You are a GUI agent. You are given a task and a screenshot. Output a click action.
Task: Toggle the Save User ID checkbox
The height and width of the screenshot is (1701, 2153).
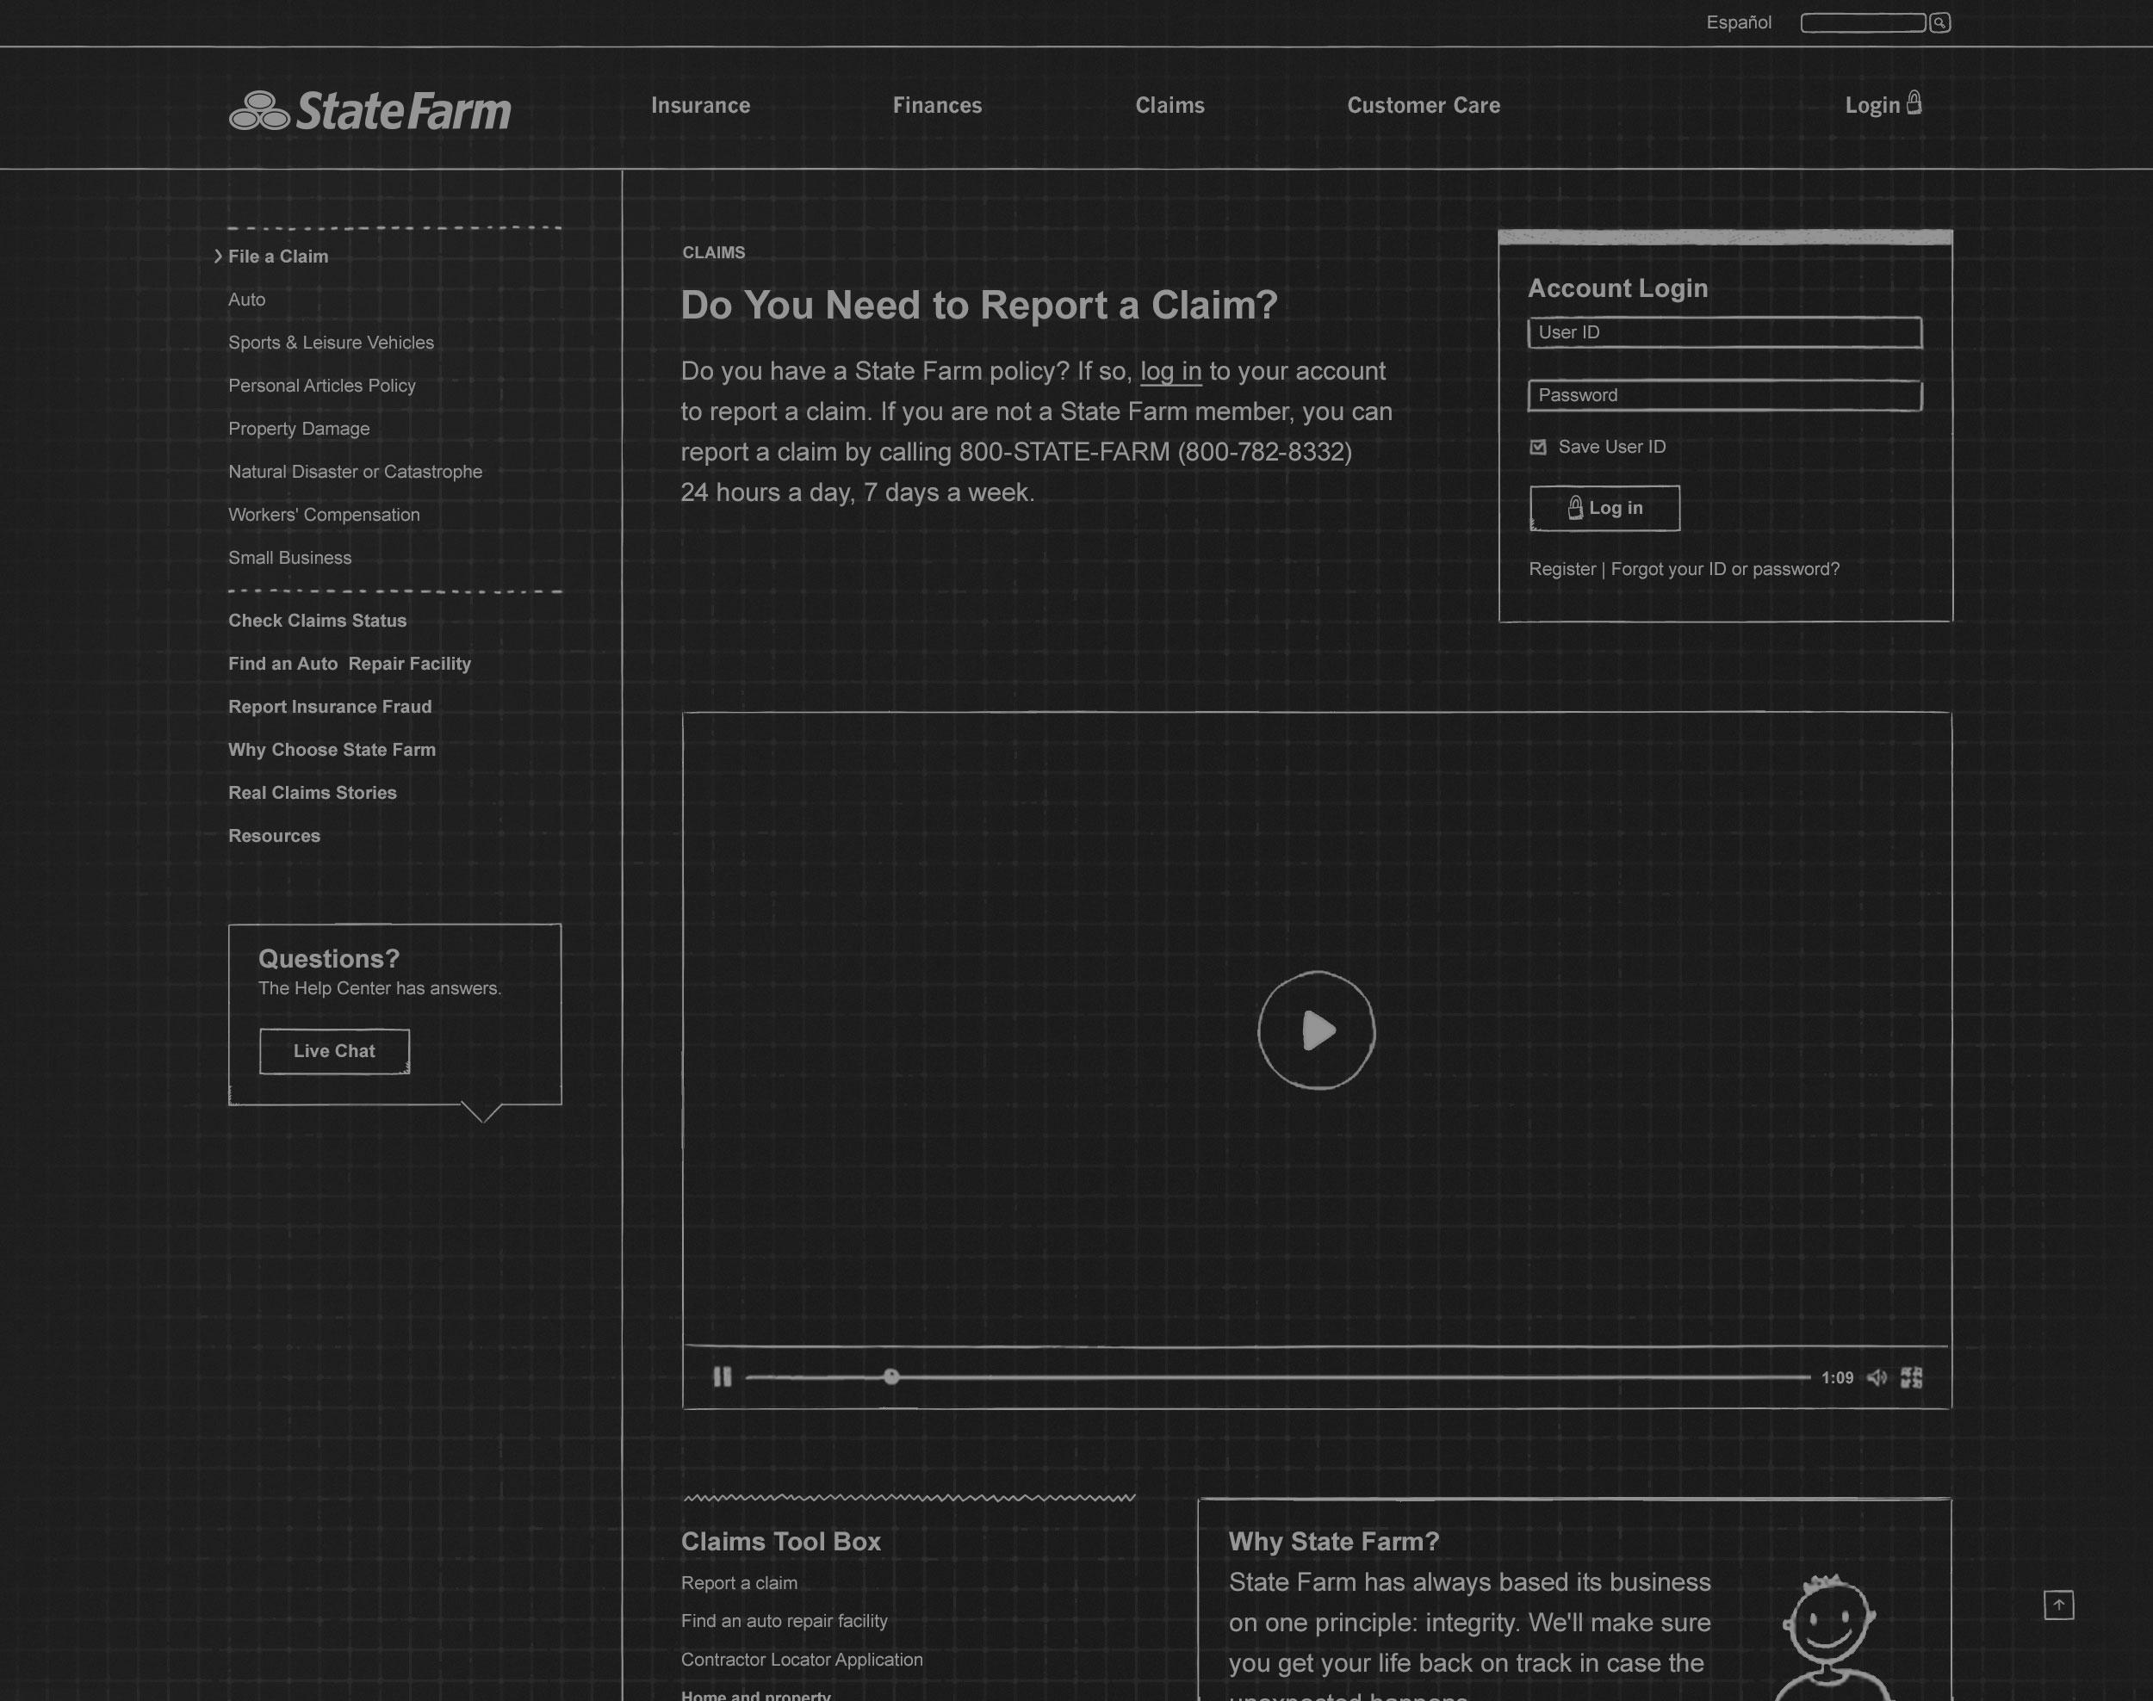[x=1538, y=447]
